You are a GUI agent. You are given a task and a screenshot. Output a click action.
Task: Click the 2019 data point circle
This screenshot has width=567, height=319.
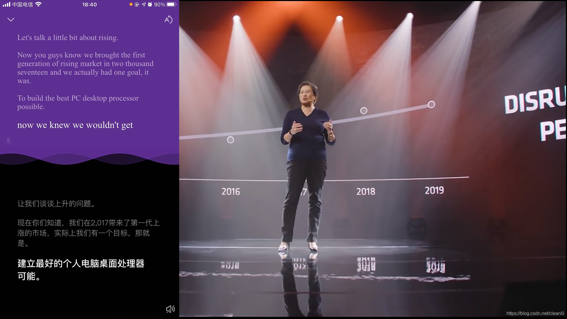[x=431, y=105]
